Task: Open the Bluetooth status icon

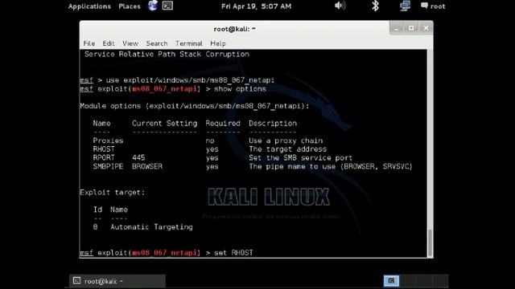Action: point(375,6)
